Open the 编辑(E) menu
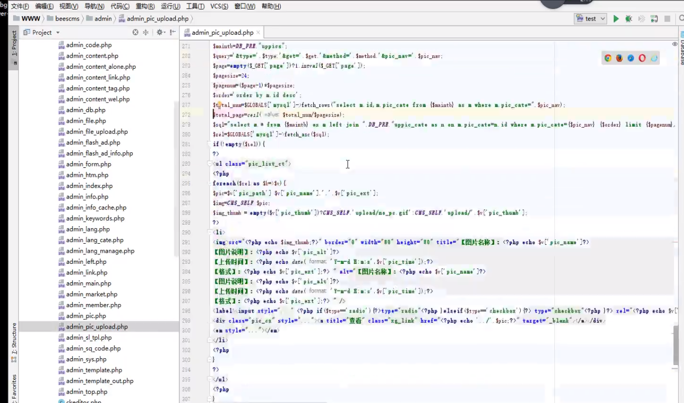 pyautogui.click(x=44, y=6)
